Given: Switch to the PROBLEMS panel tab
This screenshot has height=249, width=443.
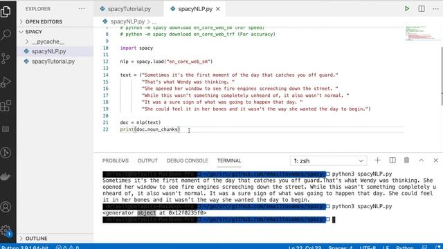Looking at the screenshot, I should coord(116,160).
